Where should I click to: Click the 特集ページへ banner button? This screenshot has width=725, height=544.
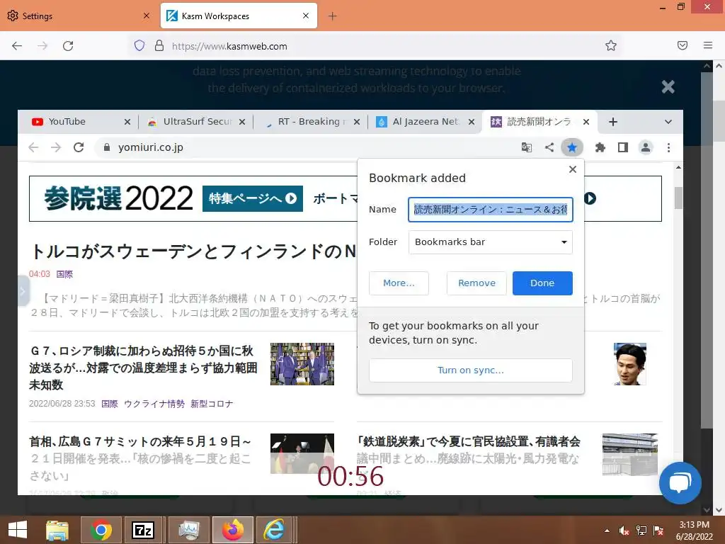click(x=253, y=198)
